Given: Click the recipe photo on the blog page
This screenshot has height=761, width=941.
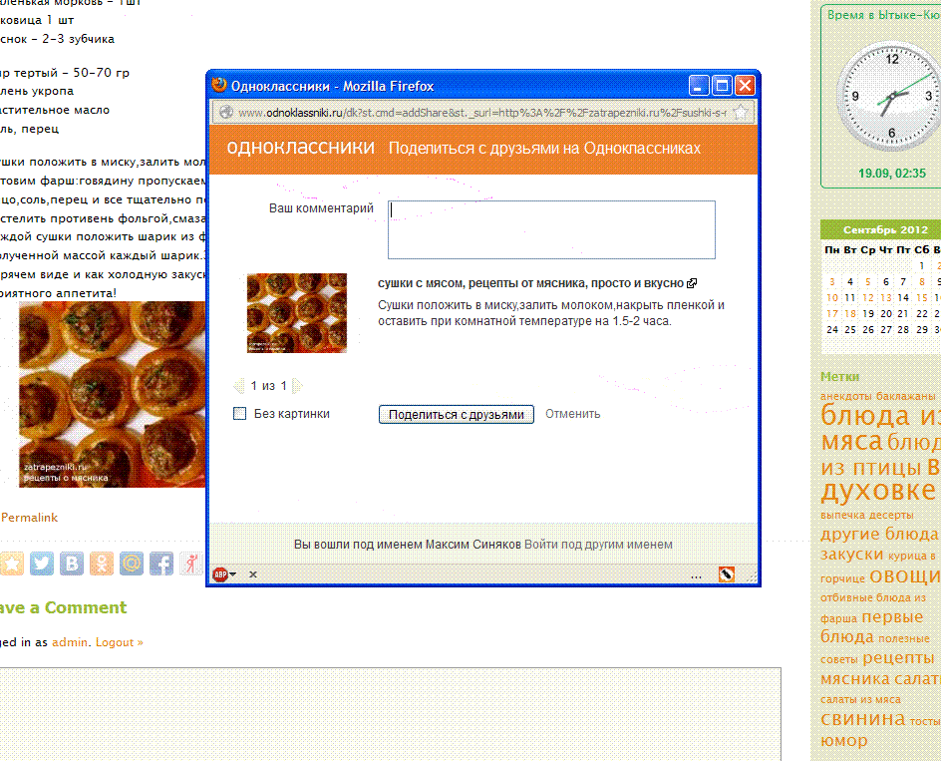Looking at the screenshot, I should click(112, 394).
